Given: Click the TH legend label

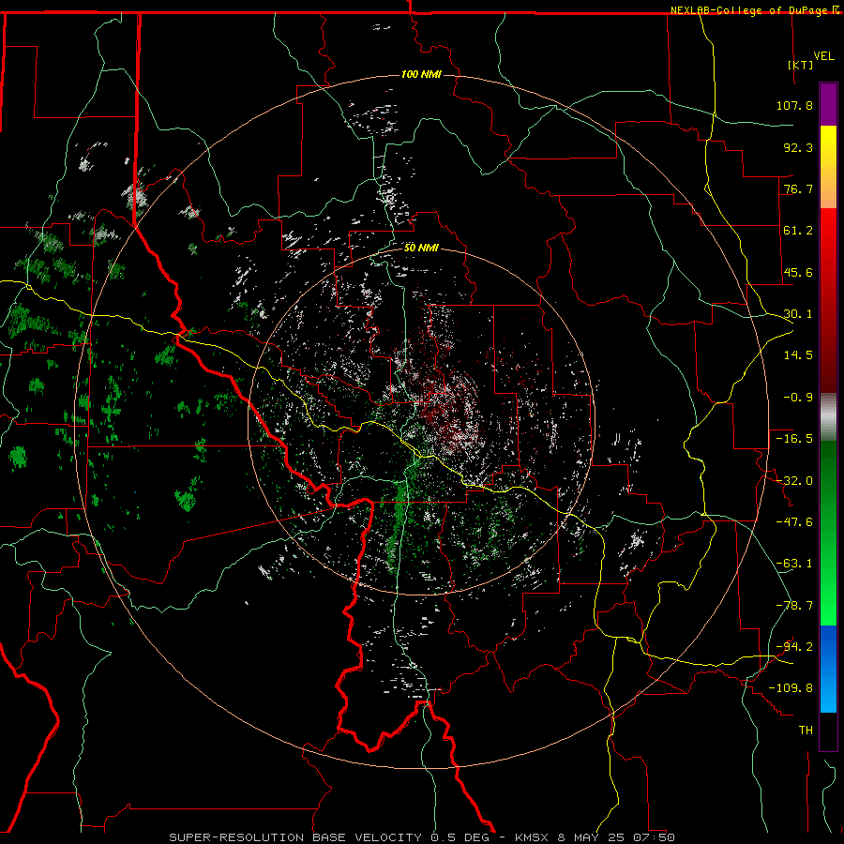Looking at the screenshot, I should (x=806, y=731).
